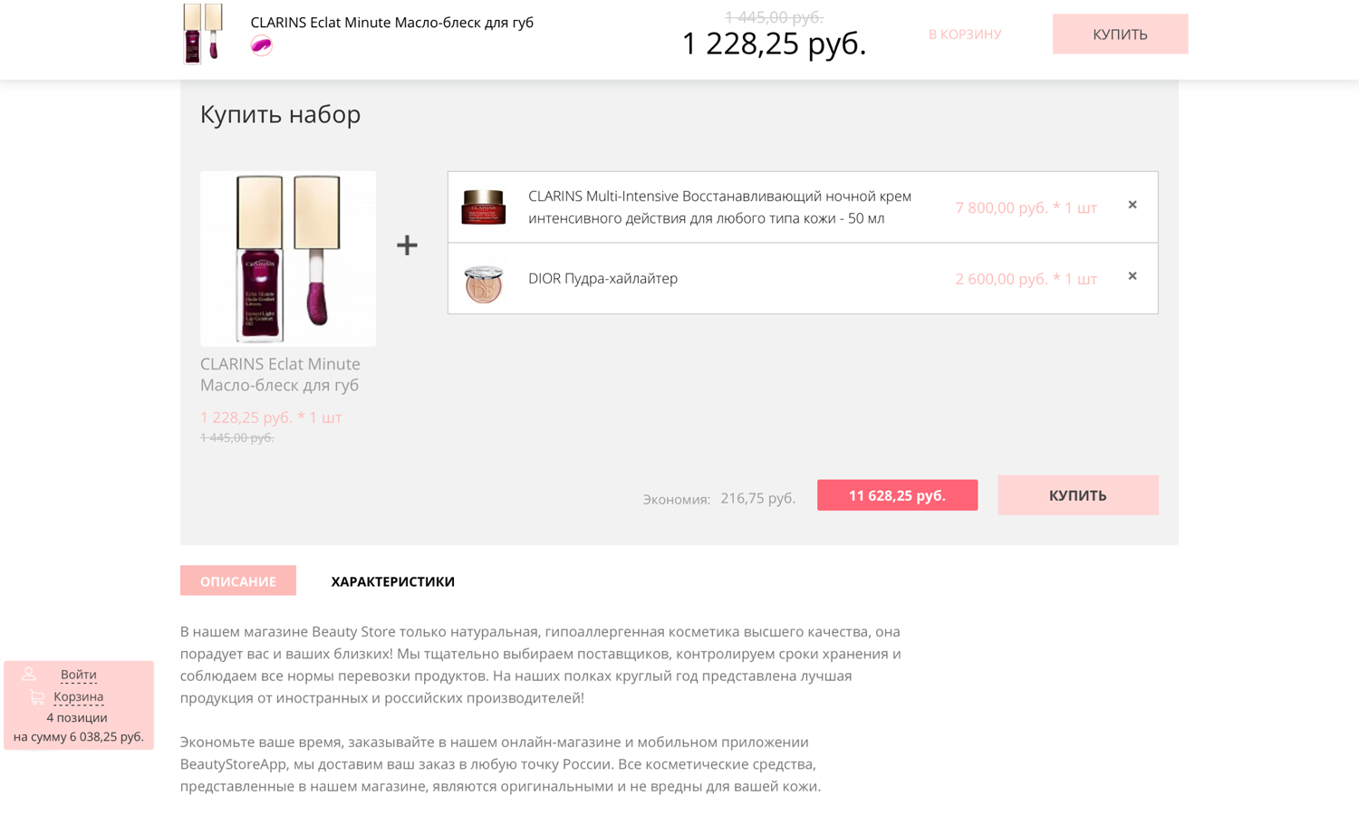Remove DIOR Пудра-хайлайтер from set
This screenshot has width=1359, height=815.
1132,276
